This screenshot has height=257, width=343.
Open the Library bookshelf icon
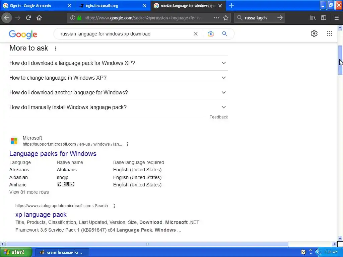pos(313,18)
